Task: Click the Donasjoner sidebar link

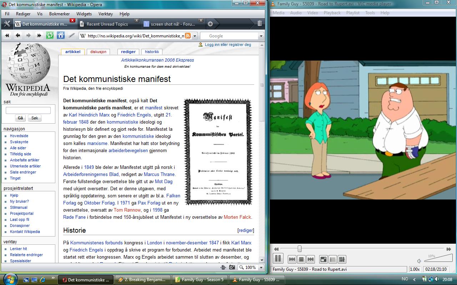Action: click(x=20, y=226)
